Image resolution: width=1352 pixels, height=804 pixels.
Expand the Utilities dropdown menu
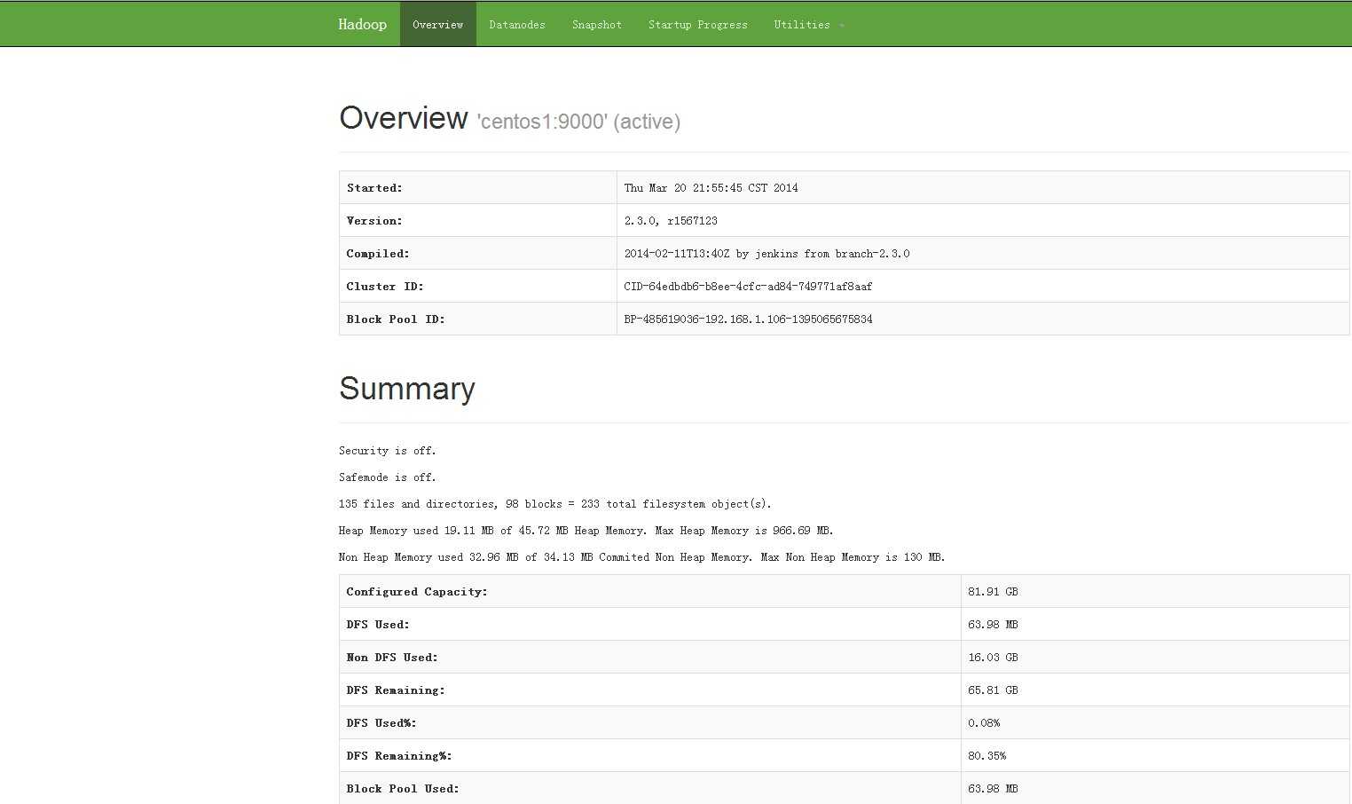click(x=808, y=24)
